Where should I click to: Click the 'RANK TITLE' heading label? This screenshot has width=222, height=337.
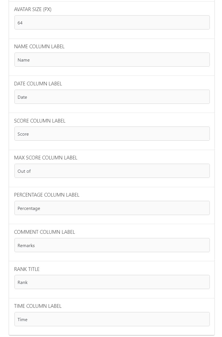coord(27,269)
